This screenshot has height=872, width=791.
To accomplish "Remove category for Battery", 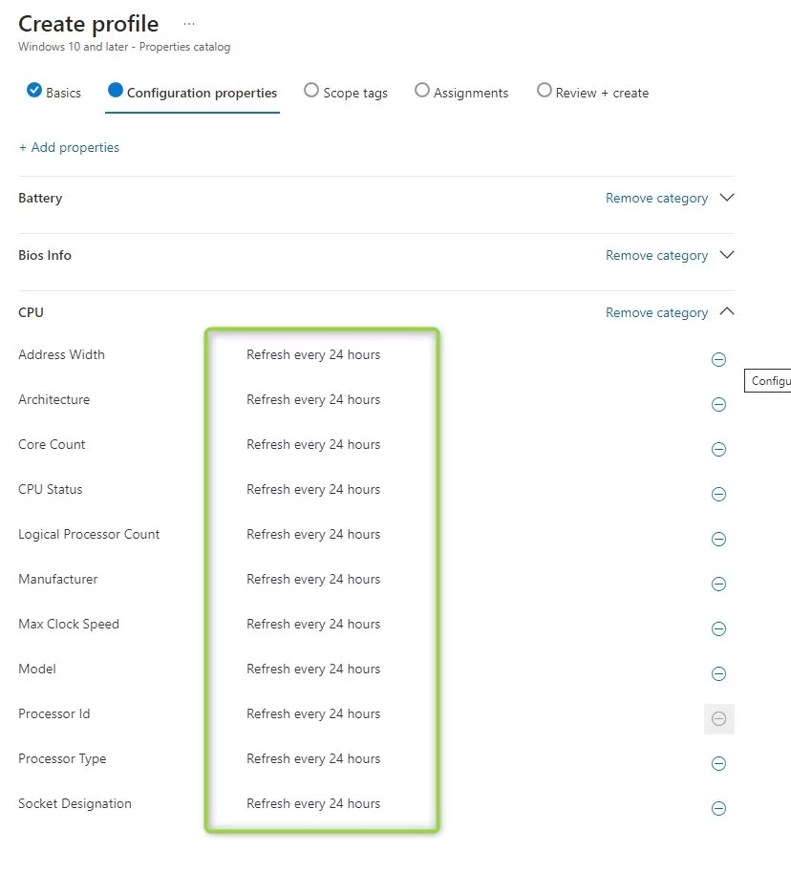I will click(x=656, y=198).
